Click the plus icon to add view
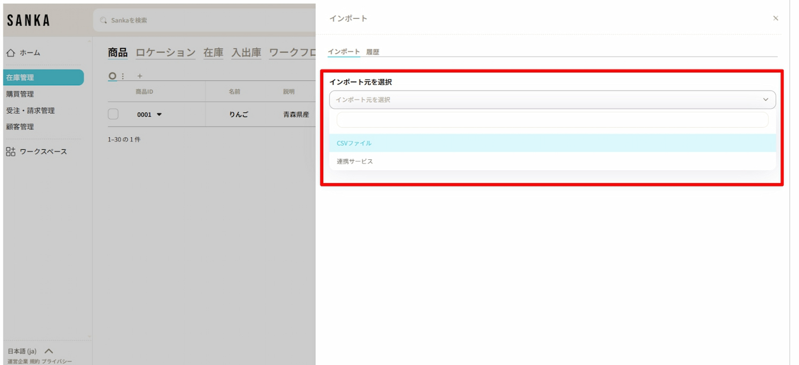Screen dimensions: 799x365 click(140, 76)
